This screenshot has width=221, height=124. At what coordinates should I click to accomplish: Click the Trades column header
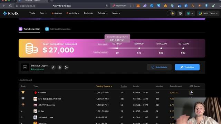point(124,86)
